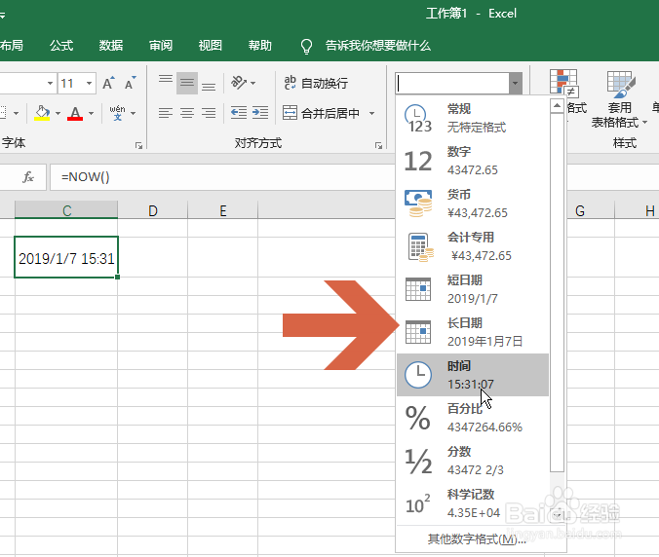Increase font size with large A icon
Viewport: 659px width, 557px height.
click(108, 83)
